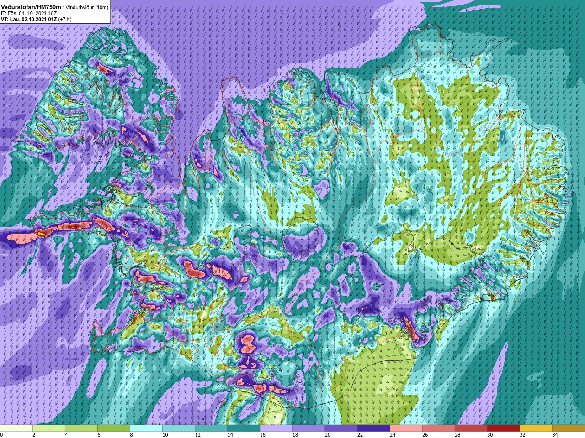The width and height of the screenshot is (585, 438).
Task: Click the legend value "16"
Action: click(262, 435)
